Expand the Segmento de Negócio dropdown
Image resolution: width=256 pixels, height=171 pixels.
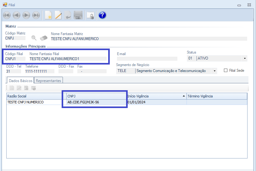pyautogui.click(x=214, y=71)
